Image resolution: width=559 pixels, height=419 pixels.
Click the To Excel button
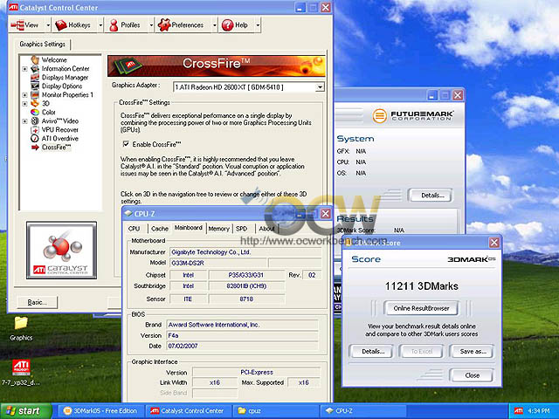tap(421, 351)
